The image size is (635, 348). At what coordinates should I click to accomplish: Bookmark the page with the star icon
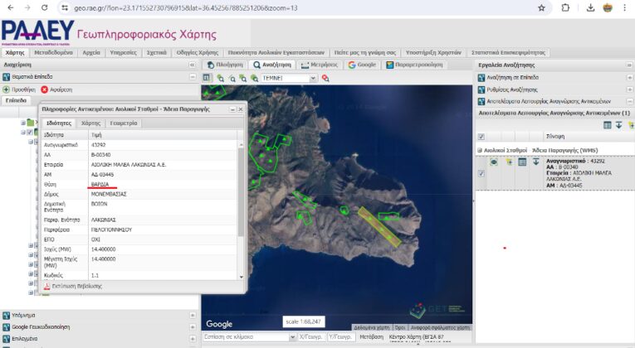[541, 7]
